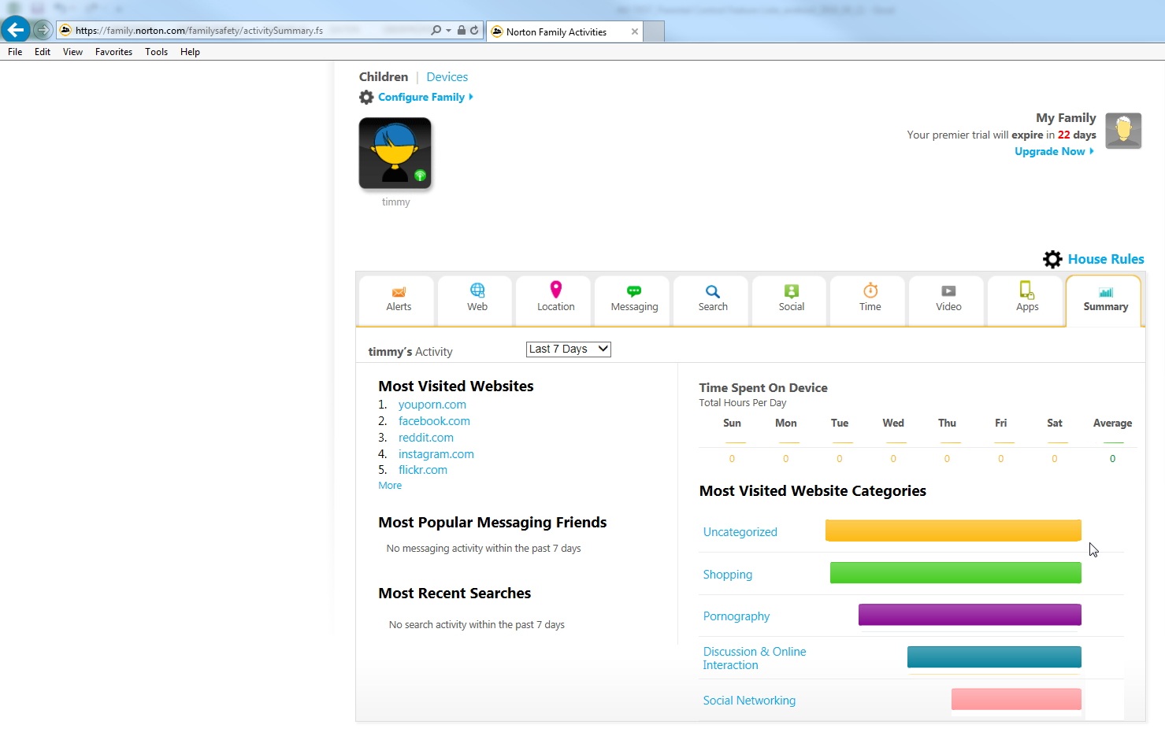Image resolution: width=1165 pixels, height=736 pixels.
Task: Click the Apps device icon
Action: (1026, 290)
